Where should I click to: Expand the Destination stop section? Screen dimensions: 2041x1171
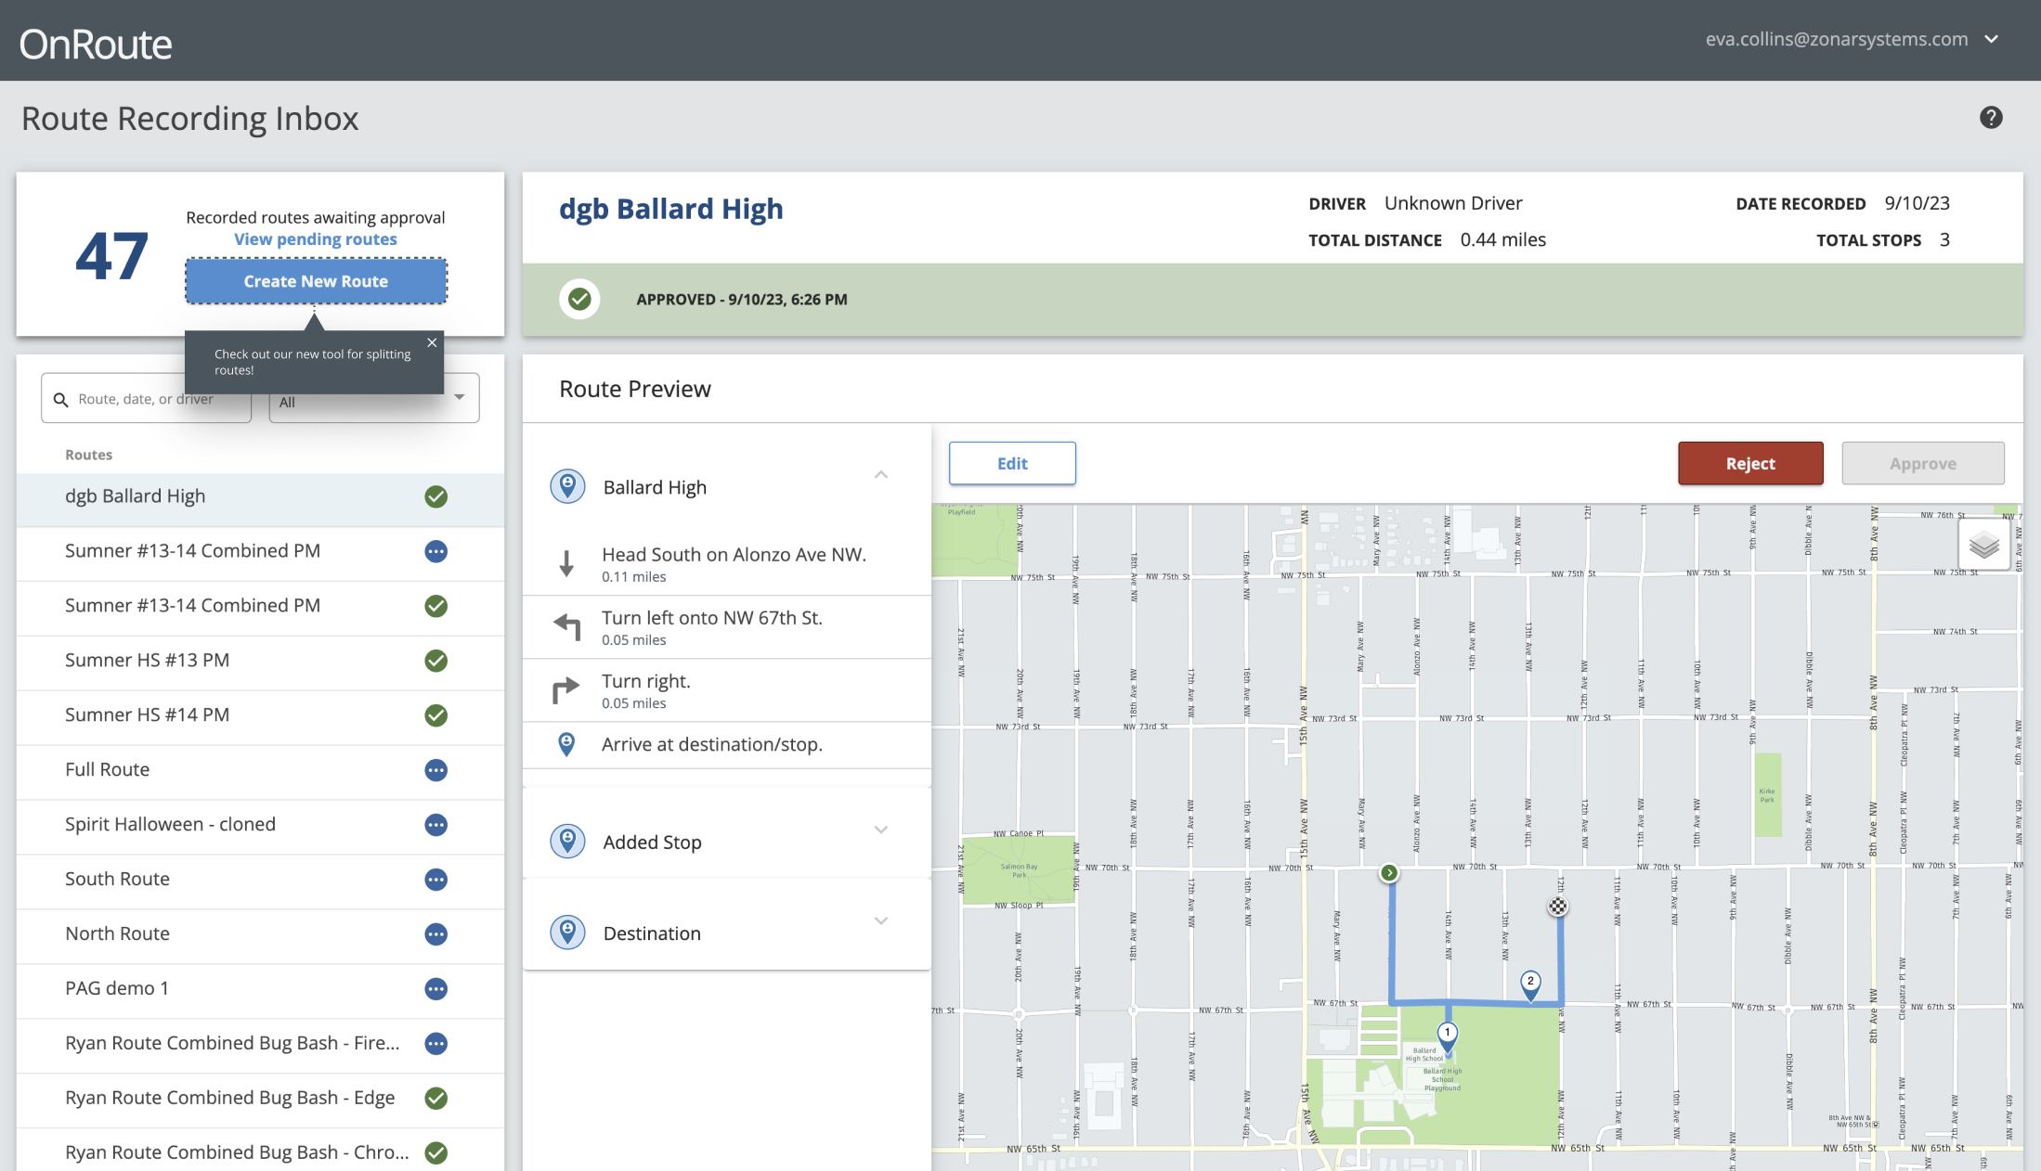coord(880,920)
